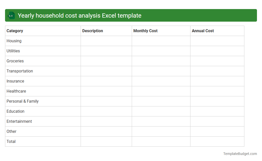Click the empty Monthly Cost cell for Housing
The image size is (262, 161).
coord(161,41)
